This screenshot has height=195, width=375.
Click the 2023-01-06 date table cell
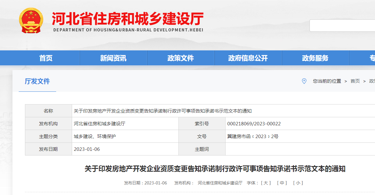click(x=87, y=149)
